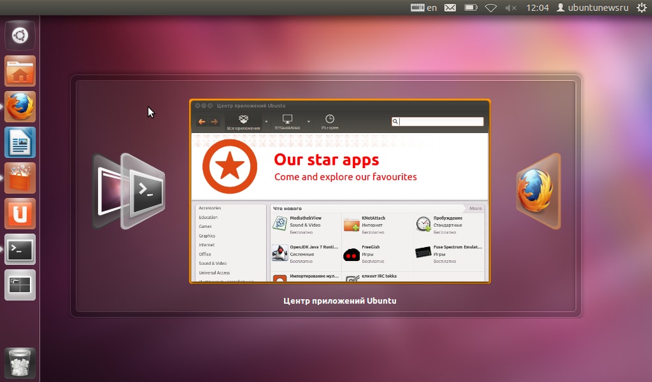
Task: Launch Firefox from the left launcher
Action: click(20, 107)
